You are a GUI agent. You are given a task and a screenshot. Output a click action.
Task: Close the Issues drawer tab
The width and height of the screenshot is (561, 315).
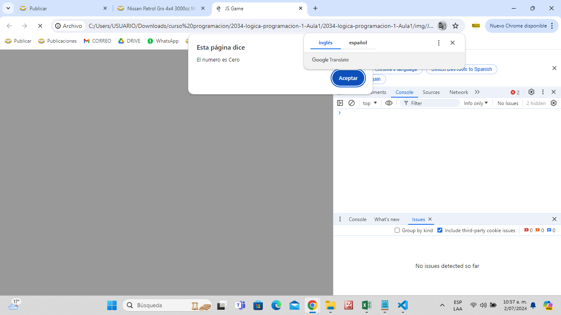tap(430, 219)
